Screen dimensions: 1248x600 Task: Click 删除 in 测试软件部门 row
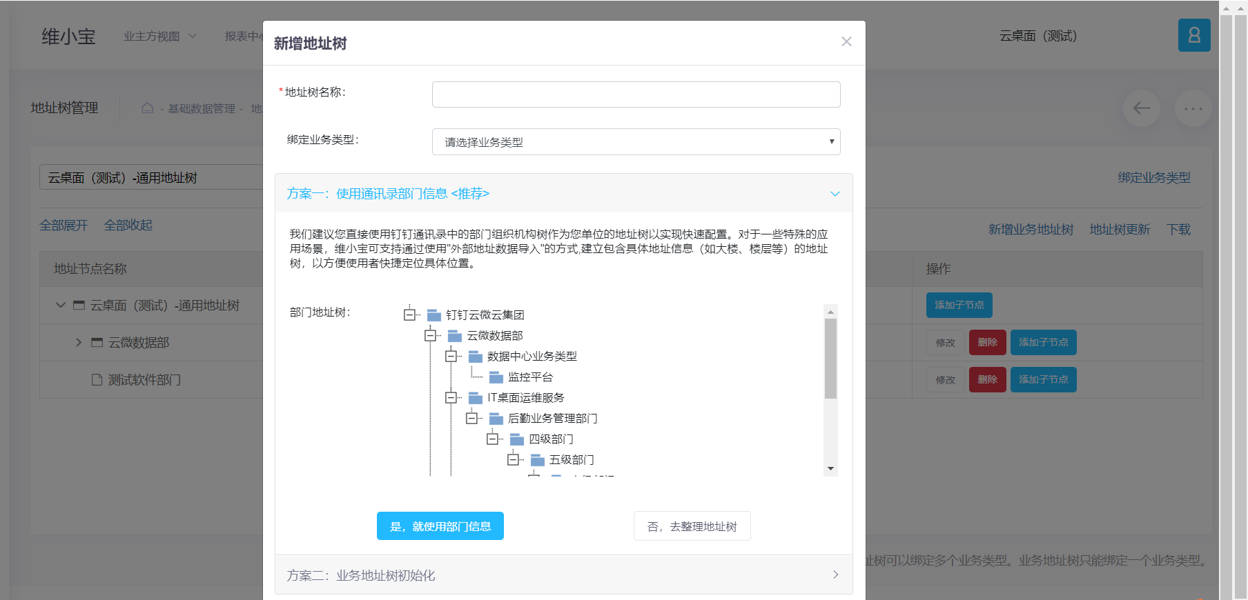(x=988, y=379)
